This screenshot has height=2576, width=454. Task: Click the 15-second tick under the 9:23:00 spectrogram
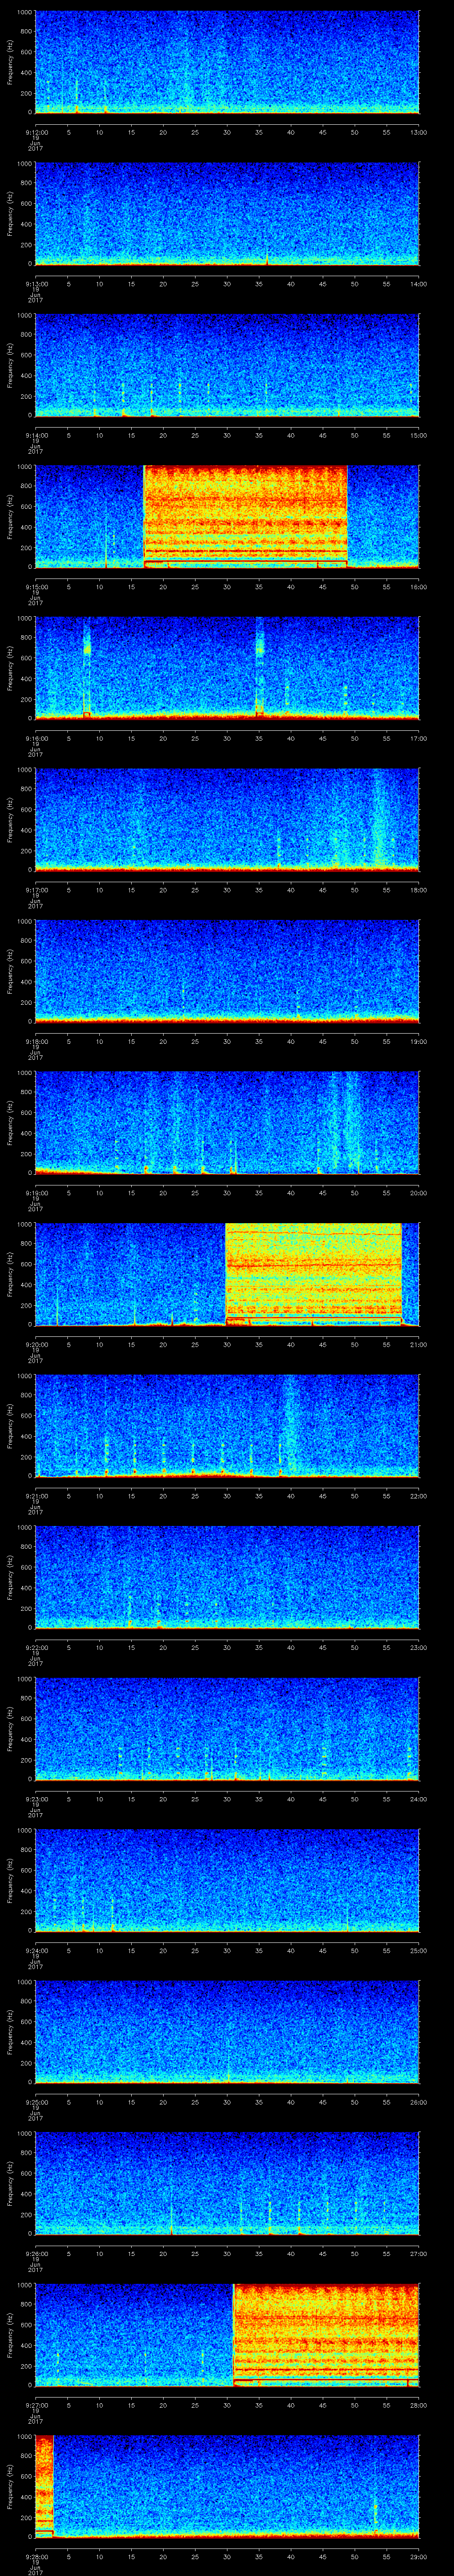(132, 1799)
